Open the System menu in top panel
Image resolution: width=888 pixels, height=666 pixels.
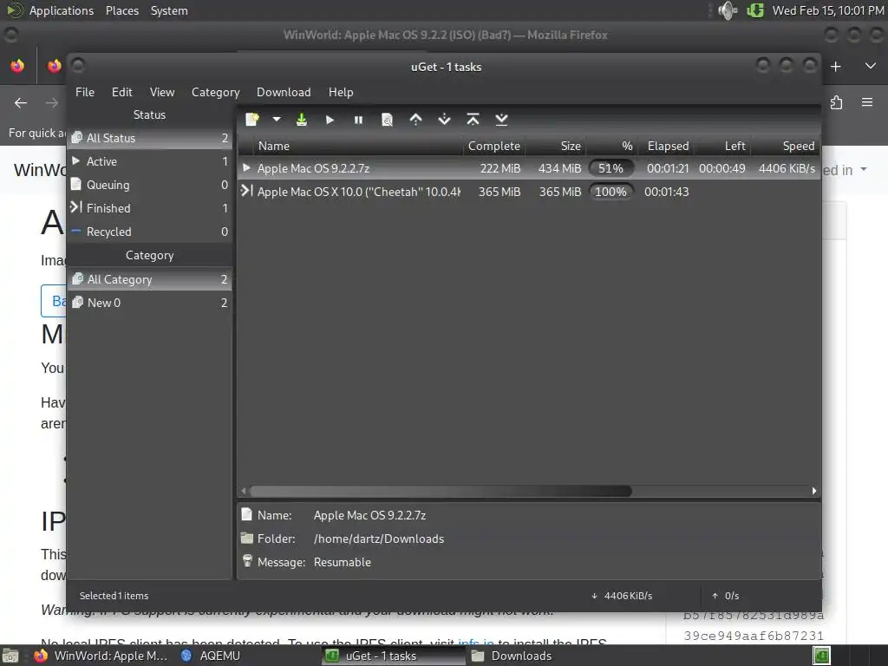[x=169, y=10]
